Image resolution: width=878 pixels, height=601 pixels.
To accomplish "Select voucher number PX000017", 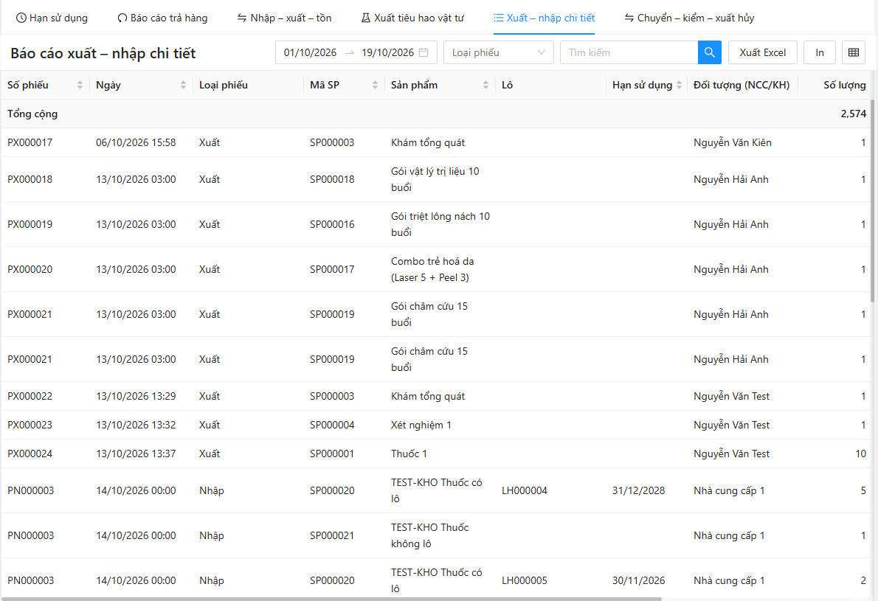I will tap(30, 143).
